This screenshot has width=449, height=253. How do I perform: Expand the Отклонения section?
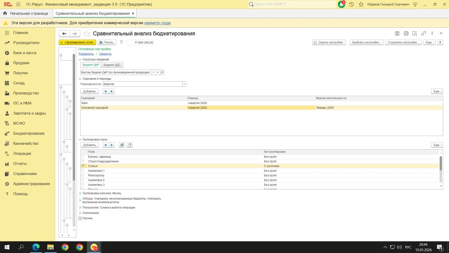pyautogui.click(x=80, y=213)
